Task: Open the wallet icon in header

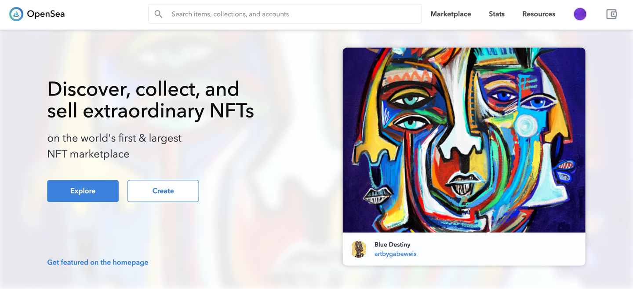Action: [611, 14]
